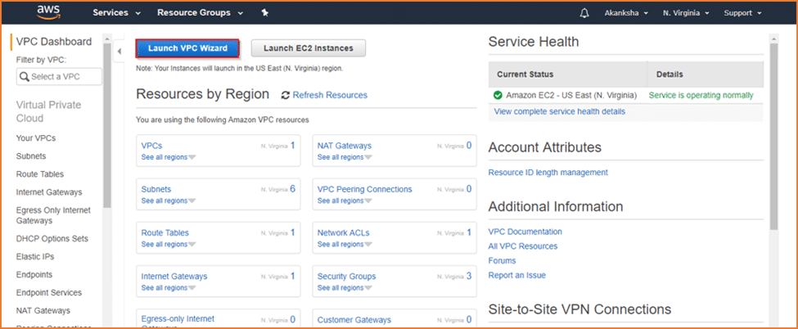Click the search icon in Select a VPC

24,77
